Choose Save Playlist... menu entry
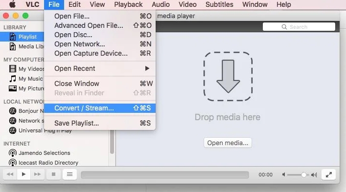The width and height of the screenshot is (346, 192). [100, 123]
